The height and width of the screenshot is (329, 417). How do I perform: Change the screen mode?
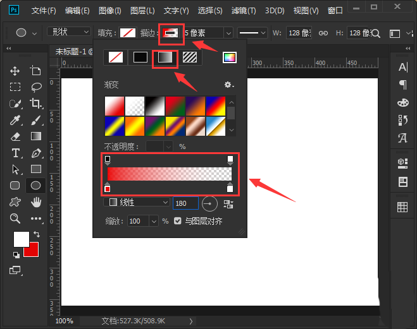pos(15,270)
